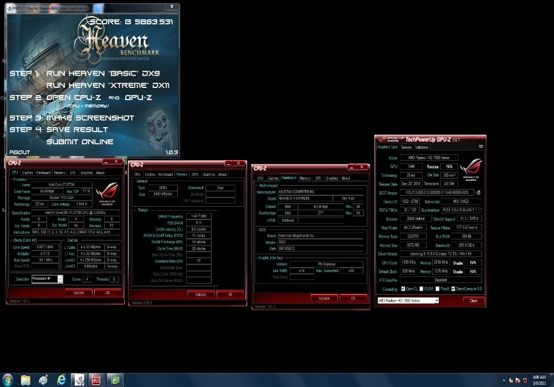The height and width of the screenshot is (387, 554).
Task: Expand the AMD Radeon HD 7900 Series dropdown
Action: (437, 301)
